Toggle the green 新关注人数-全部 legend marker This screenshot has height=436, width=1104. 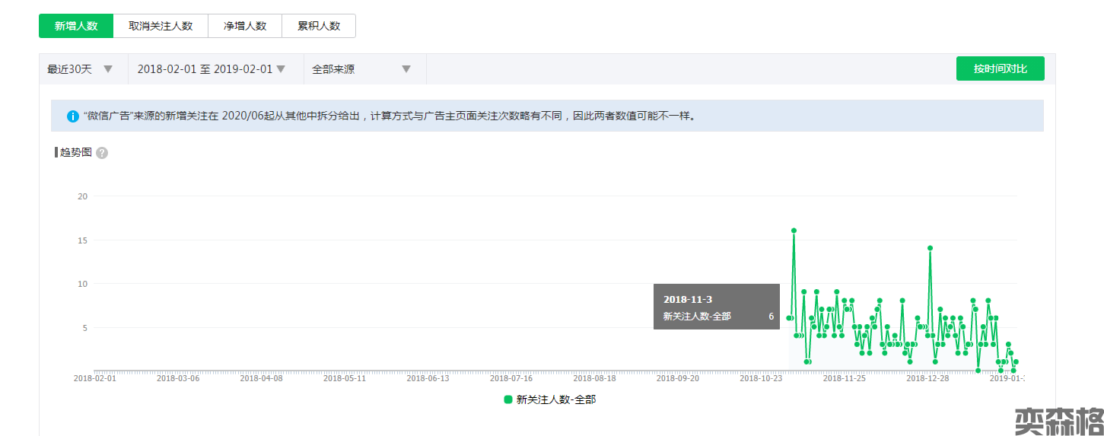tap(508, 399)
